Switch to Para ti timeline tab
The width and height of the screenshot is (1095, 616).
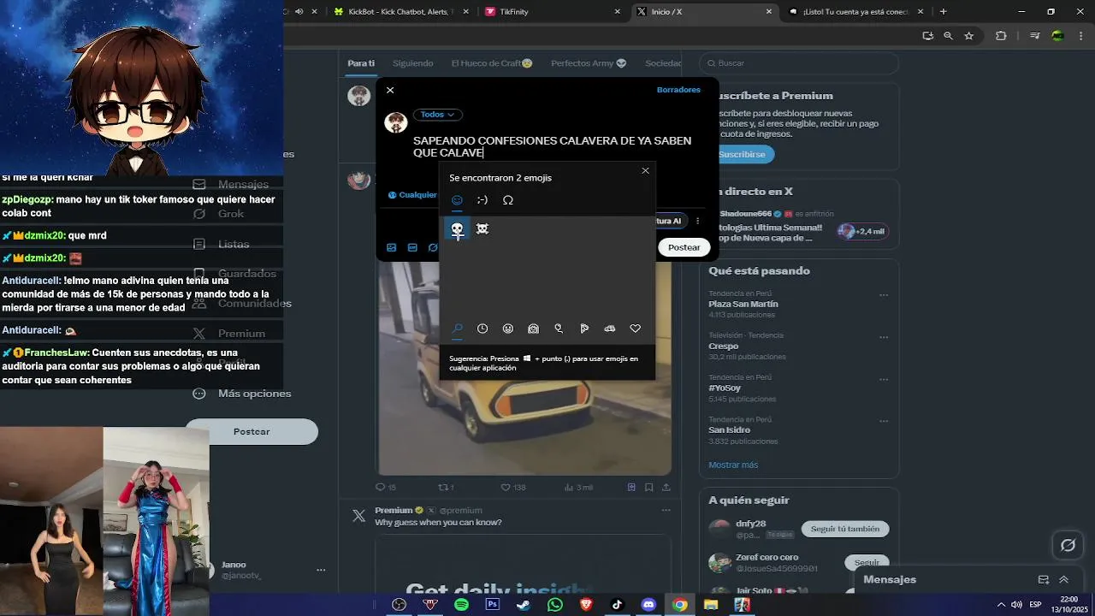click(361, 63)
